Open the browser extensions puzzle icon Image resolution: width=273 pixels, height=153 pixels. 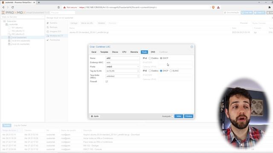tap(270, 7)
